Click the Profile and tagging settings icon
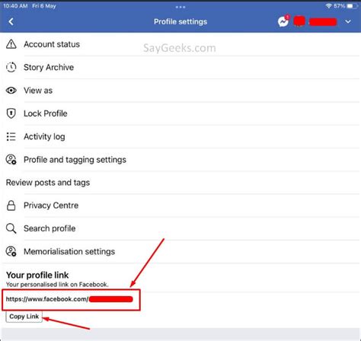 (x=11, y=160)
